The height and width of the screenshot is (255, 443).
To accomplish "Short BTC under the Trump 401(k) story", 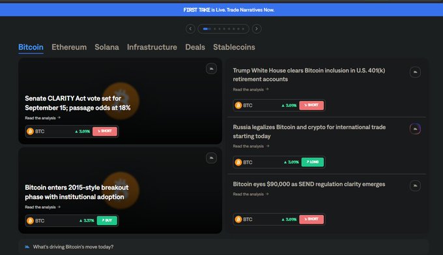I will click(x=311, y=105).
